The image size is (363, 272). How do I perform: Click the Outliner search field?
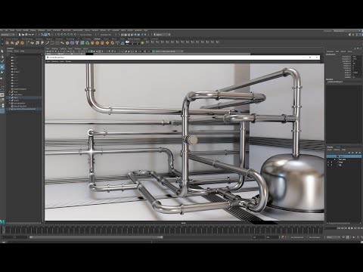point(25,54)
